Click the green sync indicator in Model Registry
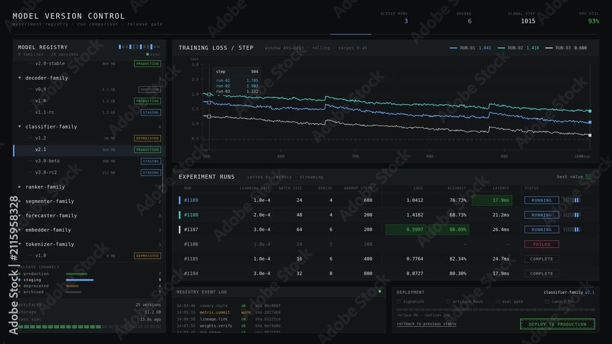This screenshot has height=344, width=612. point(147,54)
